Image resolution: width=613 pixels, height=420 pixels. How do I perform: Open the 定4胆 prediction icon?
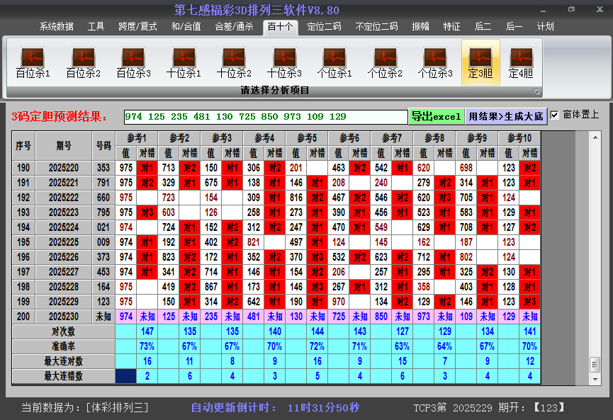click(521, 62)
